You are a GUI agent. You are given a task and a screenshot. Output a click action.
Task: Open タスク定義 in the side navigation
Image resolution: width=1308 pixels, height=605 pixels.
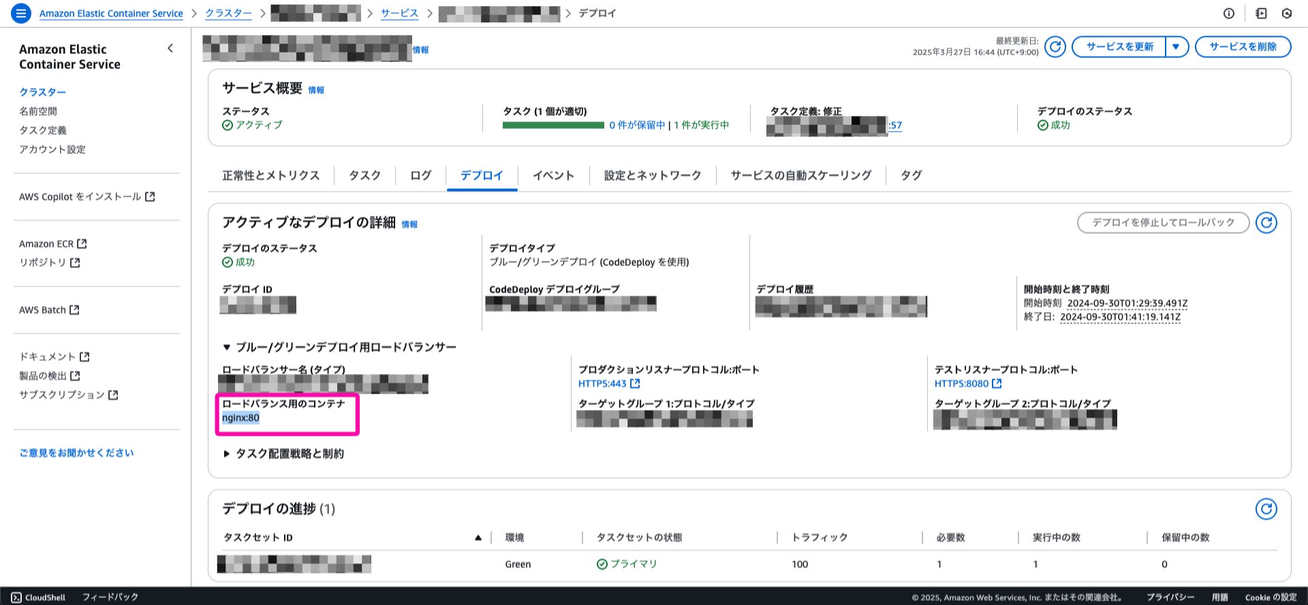(43, 130)
